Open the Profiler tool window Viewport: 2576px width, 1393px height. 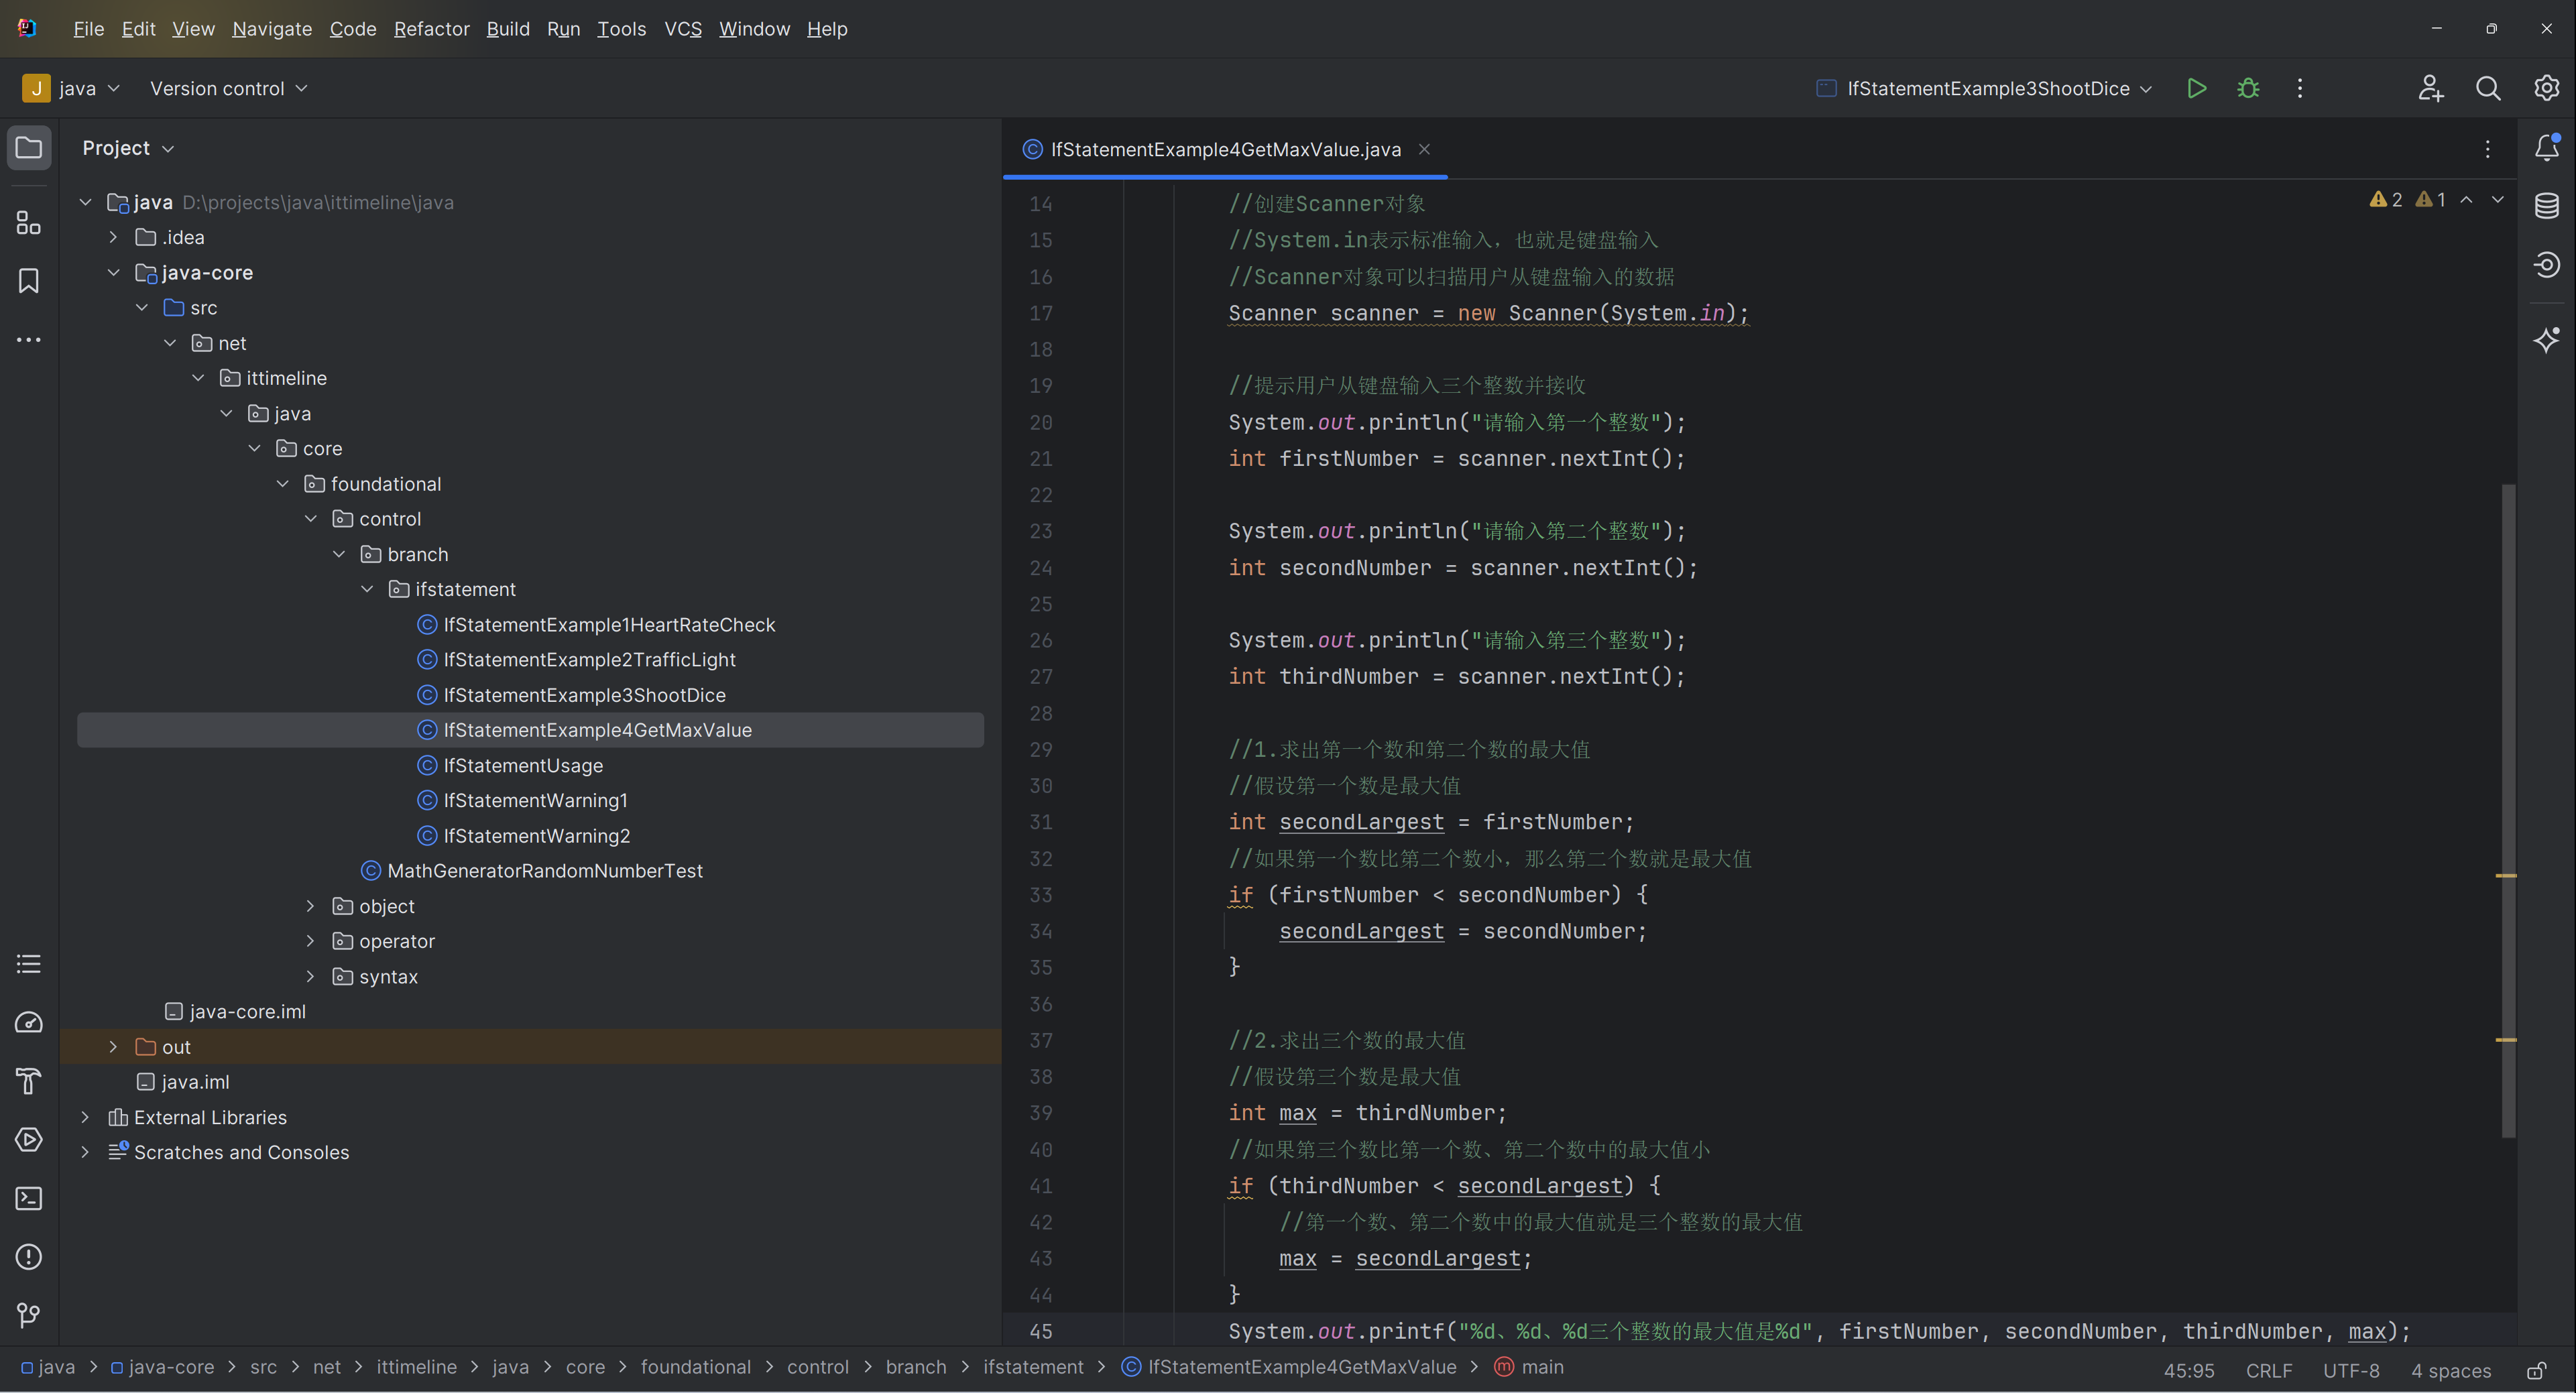pos(29,1022)
